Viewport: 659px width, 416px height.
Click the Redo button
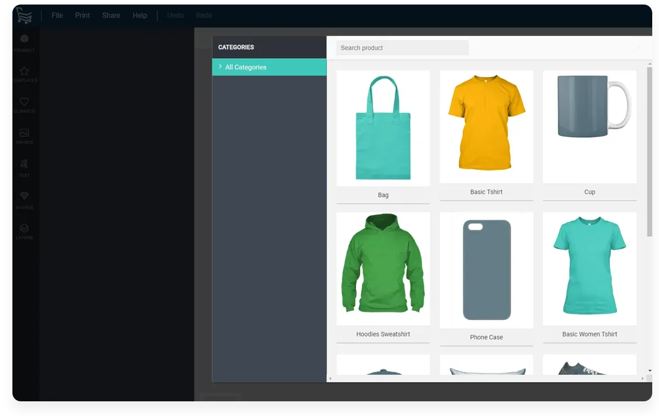point(204,15)
